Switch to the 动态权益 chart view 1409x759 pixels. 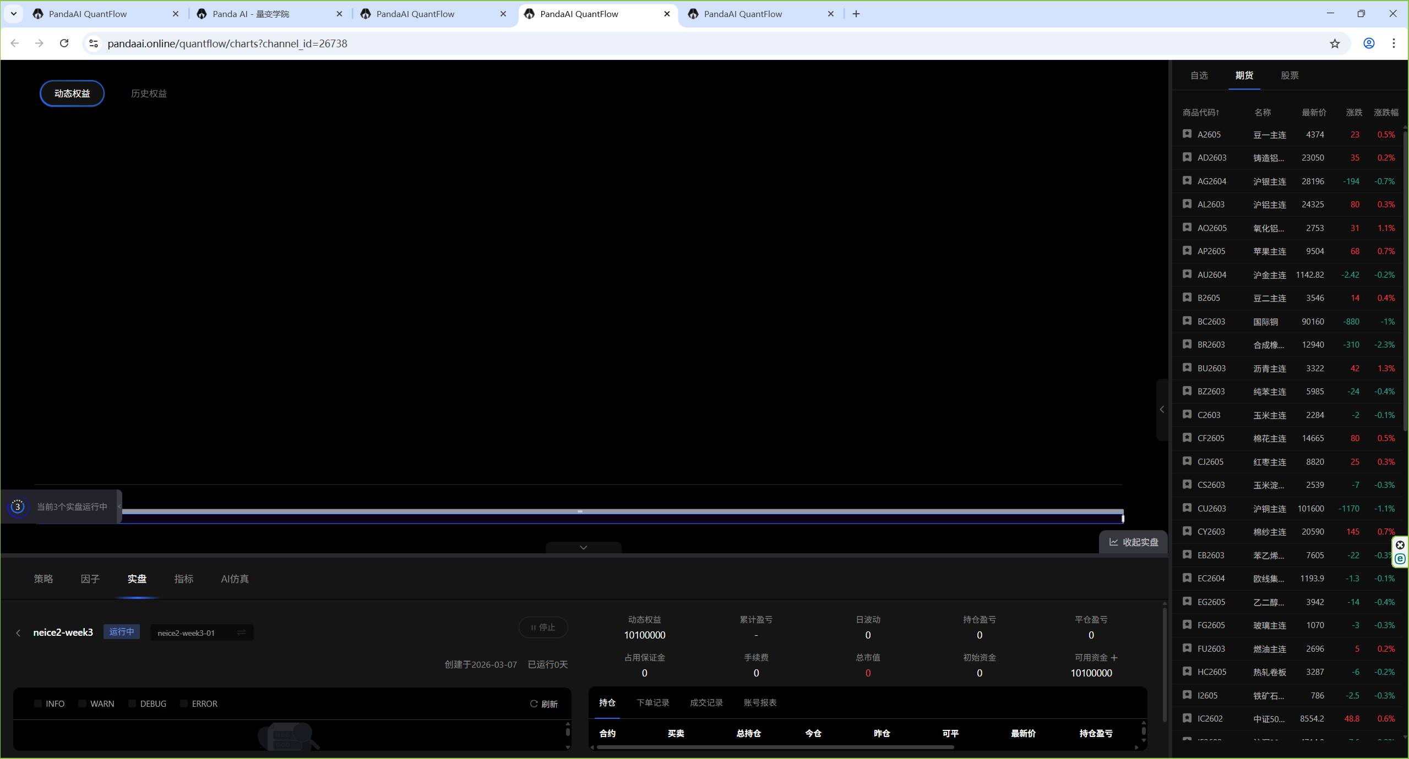[72, 94]
